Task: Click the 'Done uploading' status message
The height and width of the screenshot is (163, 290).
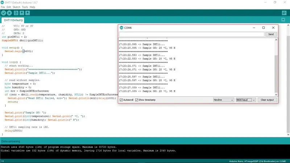Action: point(11,141)
